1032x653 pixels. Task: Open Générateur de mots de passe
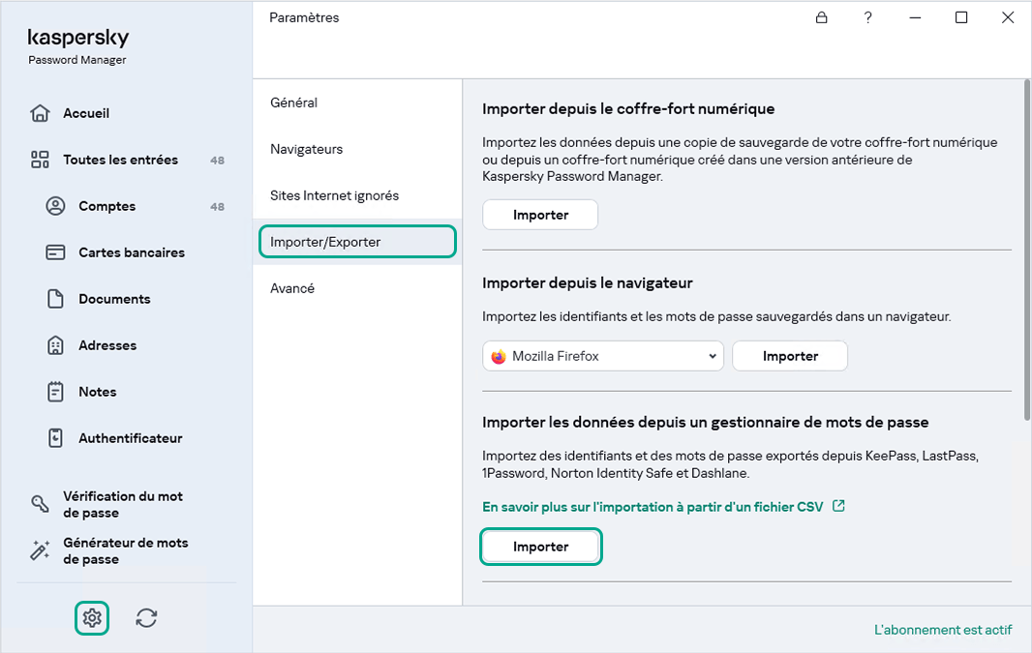pyautogui.click(x=126, y=550)
